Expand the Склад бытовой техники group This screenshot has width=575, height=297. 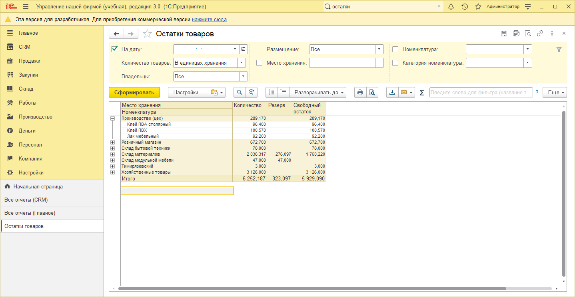112,148
